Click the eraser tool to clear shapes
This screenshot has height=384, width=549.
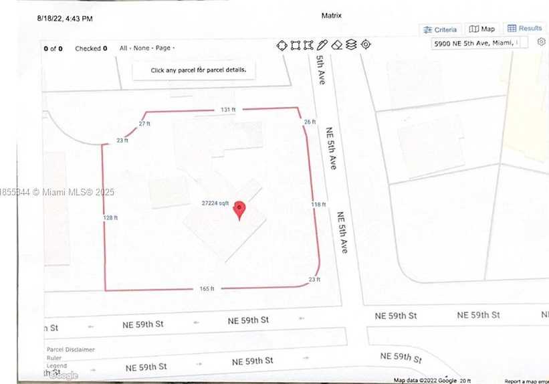[337, 45]
